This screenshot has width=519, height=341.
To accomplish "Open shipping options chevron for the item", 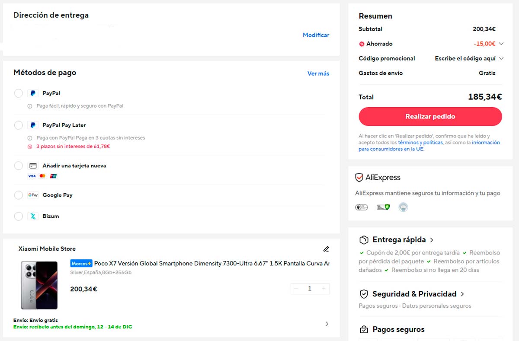I will click(327, 324).
